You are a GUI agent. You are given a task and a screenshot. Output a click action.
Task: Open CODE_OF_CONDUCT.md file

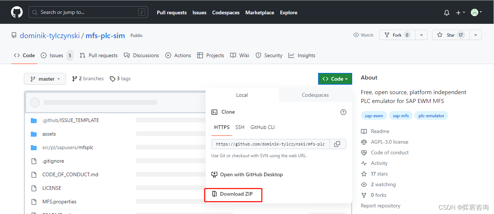click(70, 174)
